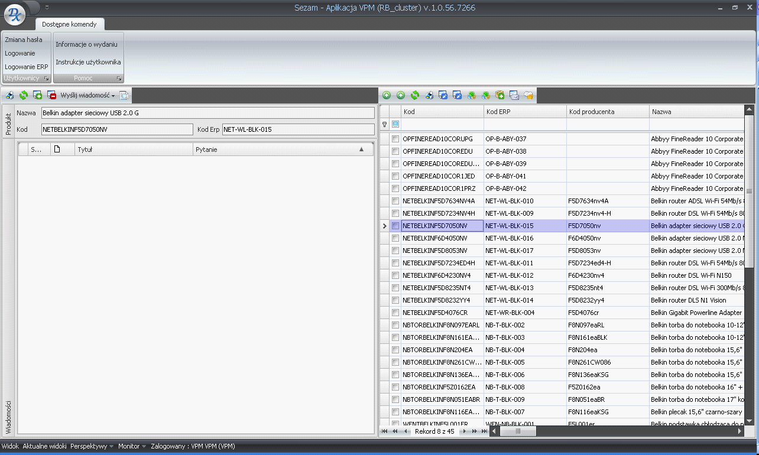Click the printer icon in the product grid toolbar

(x=429, y=95)
